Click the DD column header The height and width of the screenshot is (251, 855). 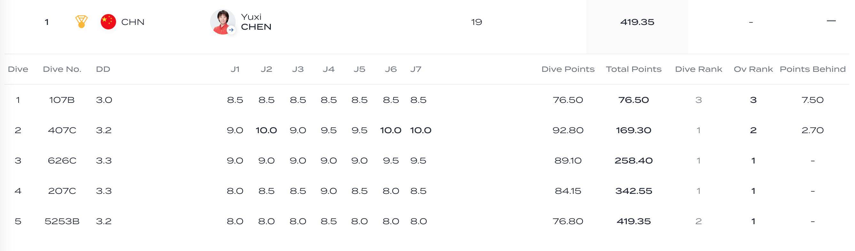pos(103,69)
